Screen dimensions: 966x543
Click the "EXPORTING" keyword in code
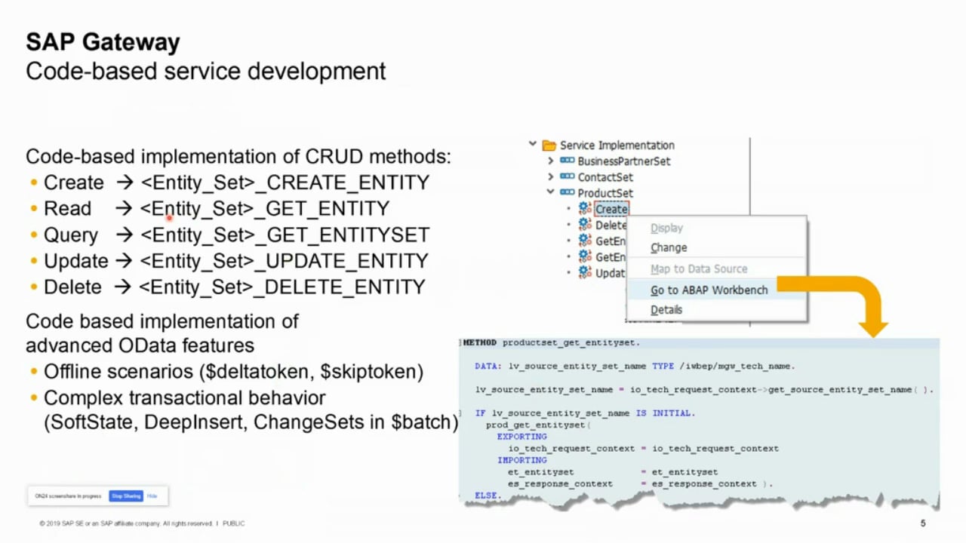(521, 437)
